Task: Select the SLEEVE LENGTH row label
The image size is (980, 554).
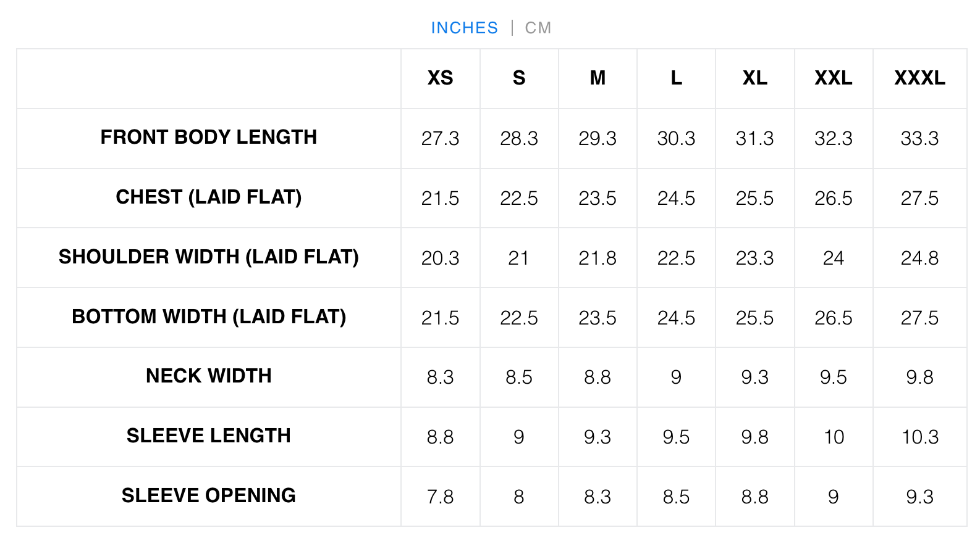Action: (209, 436)
